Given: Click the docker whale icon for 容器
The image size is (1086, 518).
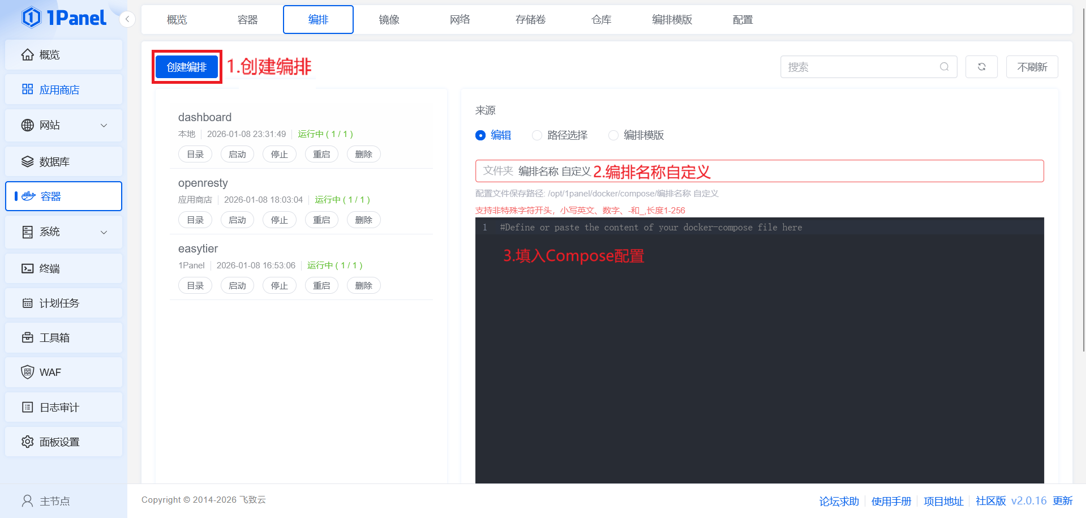Looking at the screenshot, I should 28,196.
